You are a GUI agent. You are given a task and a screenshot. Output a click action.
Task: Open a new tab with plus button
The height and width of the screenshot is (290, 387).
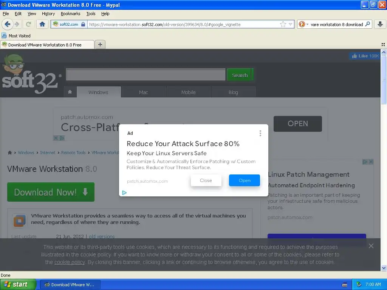click(100, 45)
